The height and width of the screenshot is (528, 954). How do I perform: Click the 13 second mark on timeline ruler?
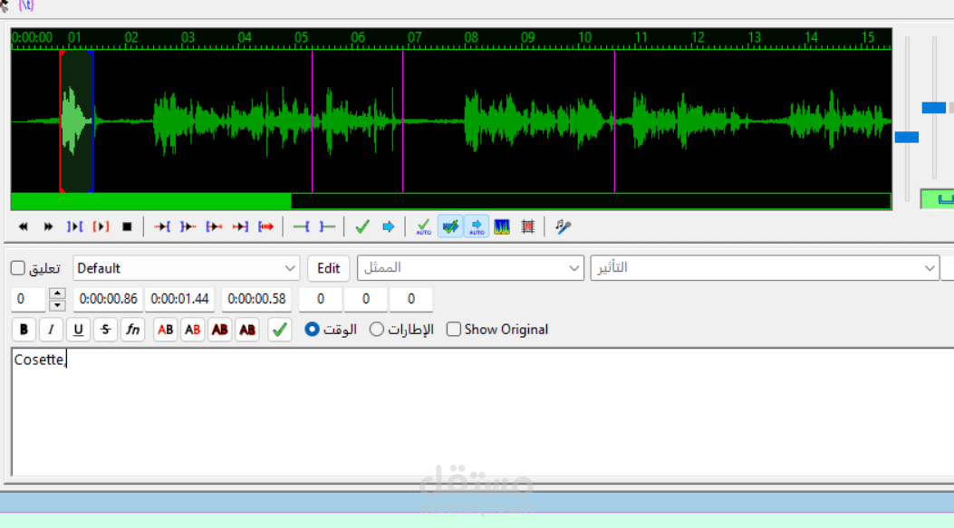[x=755, y=38]
